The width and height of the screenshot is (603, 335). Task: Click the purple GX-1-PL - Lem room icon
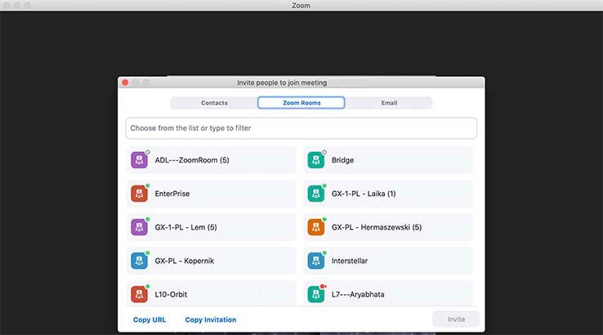point(140,227)
